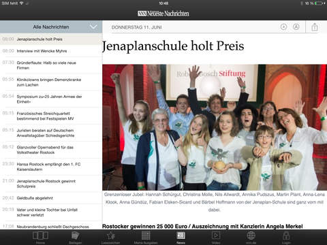Expand the Alle Nachrichten dropdown chevron
Image resolution: width=327 pixels, height=245 pixels.
(93, 27)
